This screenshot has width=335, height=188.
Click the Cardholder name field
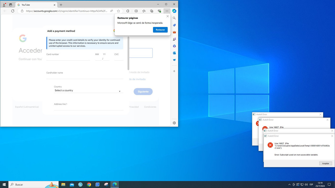(85, 76)
